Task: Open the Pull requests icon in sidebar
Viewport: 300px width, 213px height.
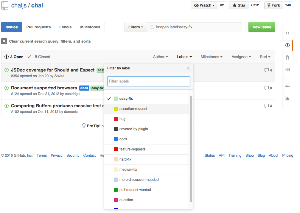Action: [x=287, y=57]
